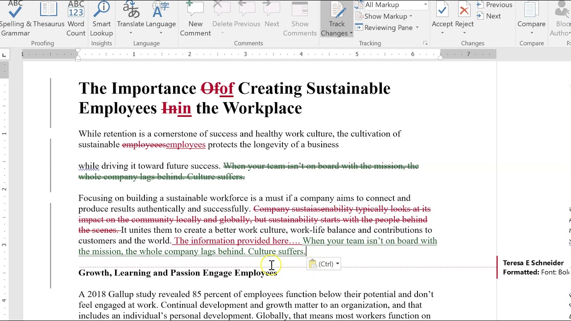This screenshot has width=571, height=321.
Task: Expand the Reject dropdown arrow
Action: point(464,33)
